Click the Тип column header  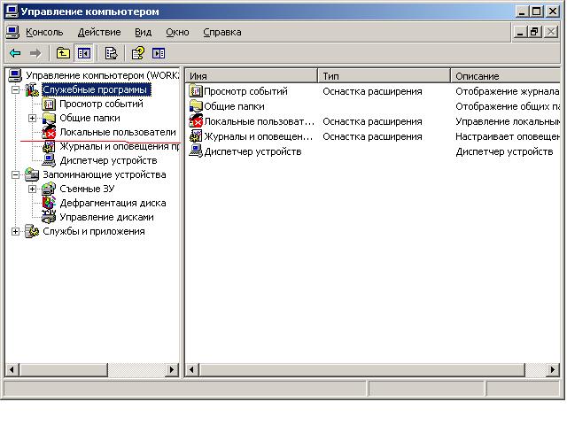click(x=384, y=76)
